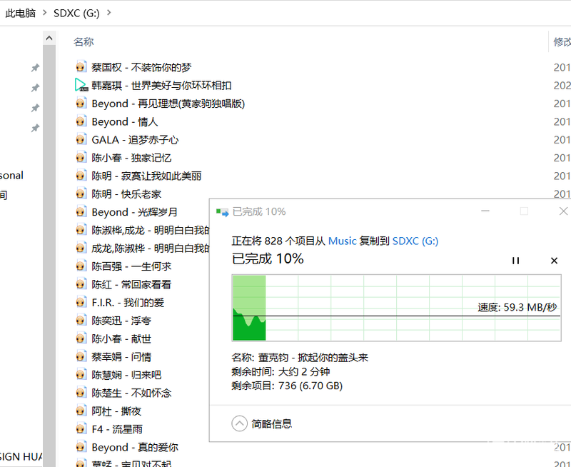Viewport: 571px width, 467px height.
Task: Click the file icon for Beyond - 情人
Action: 81,121
